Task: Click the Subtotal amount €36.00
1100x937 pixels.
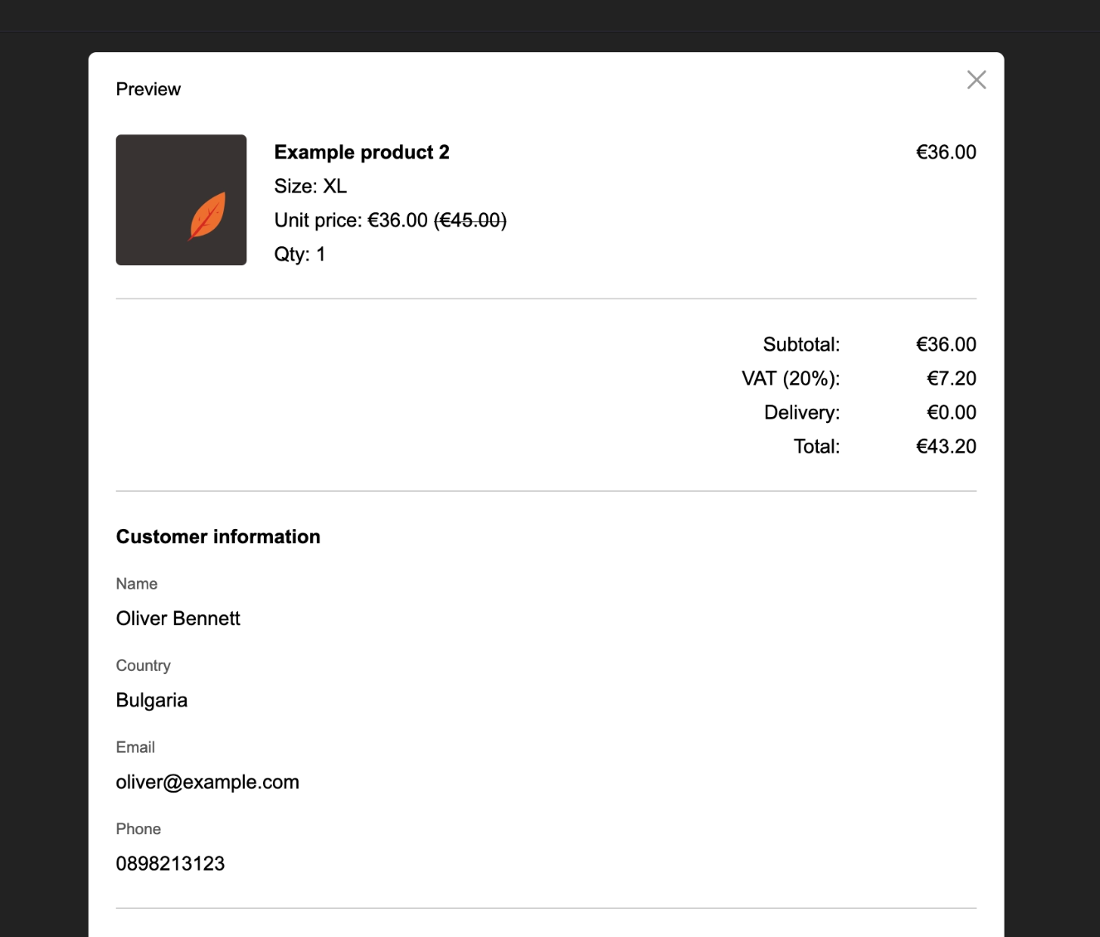Action: click(946, 345)
